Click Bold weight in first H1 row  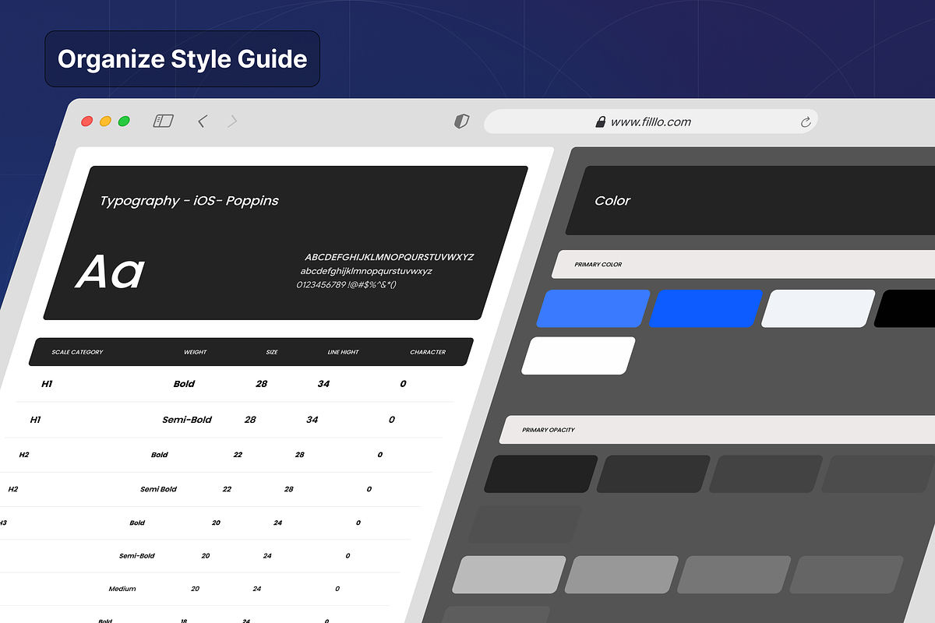tap(184, 384)
